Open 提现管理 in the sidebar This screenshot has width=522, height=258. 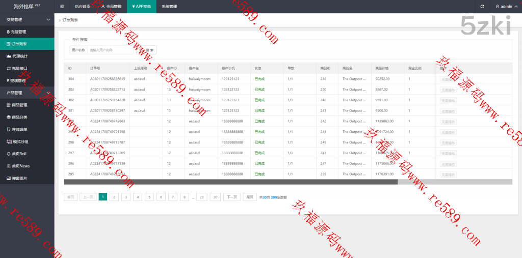pyautogui.click(x=18, y=80)
